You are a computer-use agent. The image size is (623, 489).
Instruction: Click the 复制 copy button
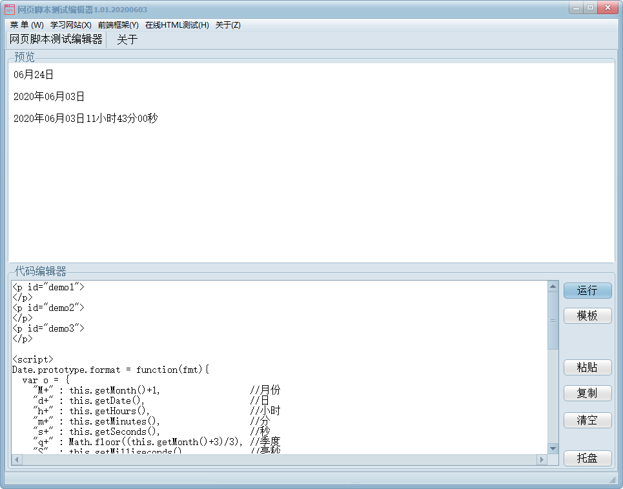click(587, 394)
